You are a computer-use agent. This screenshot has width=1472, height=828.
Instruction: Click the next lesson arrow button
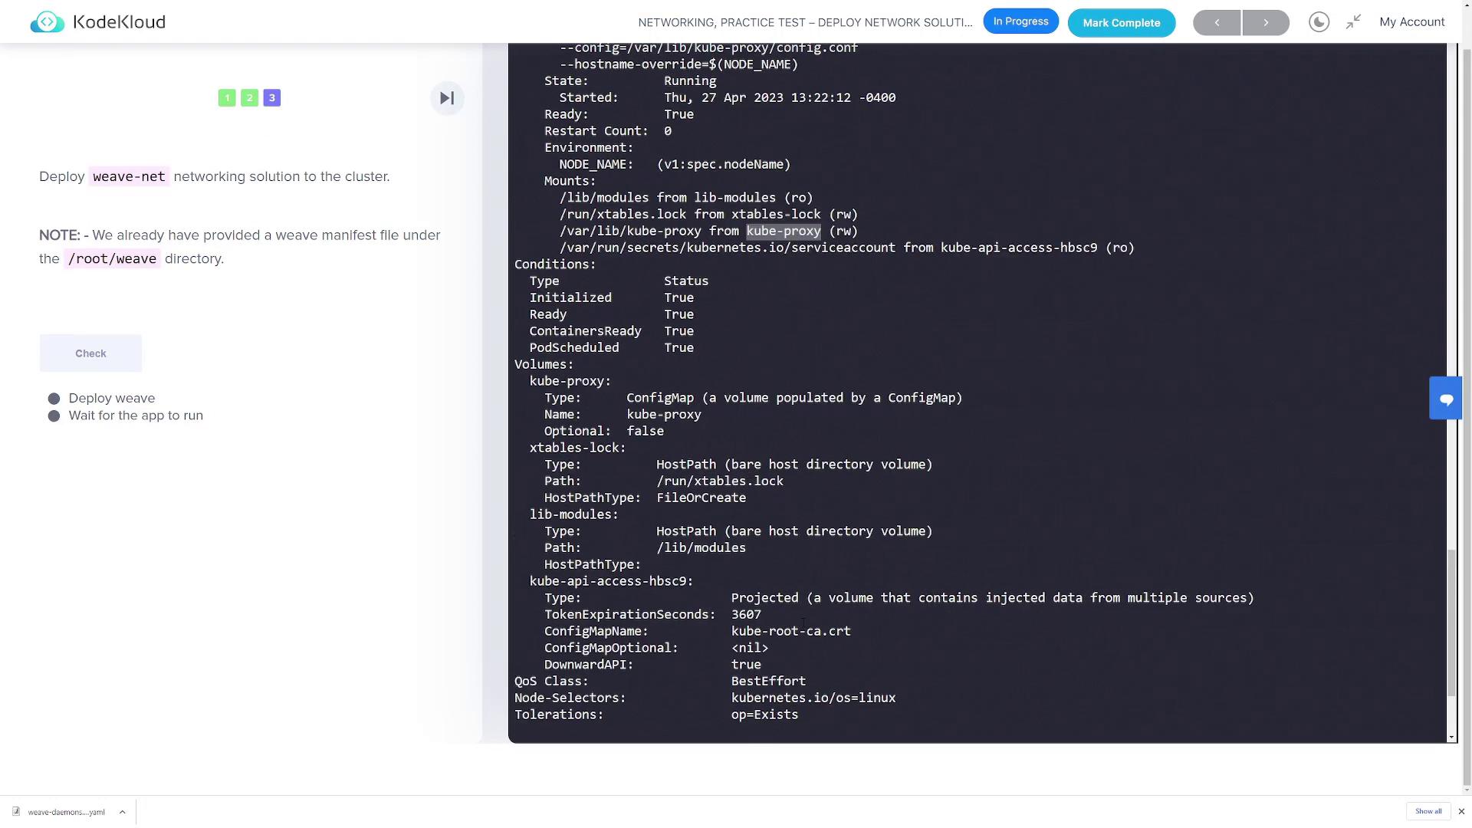click(x=1266, y=23)
